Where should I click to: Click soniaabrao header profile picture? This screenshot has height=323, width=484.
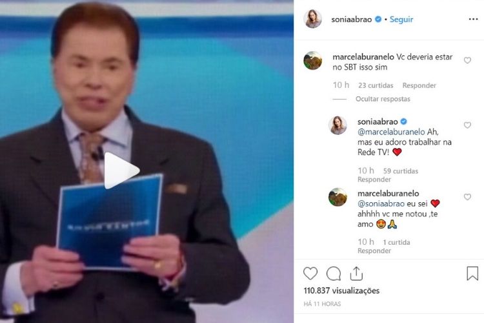click(313, 19)
